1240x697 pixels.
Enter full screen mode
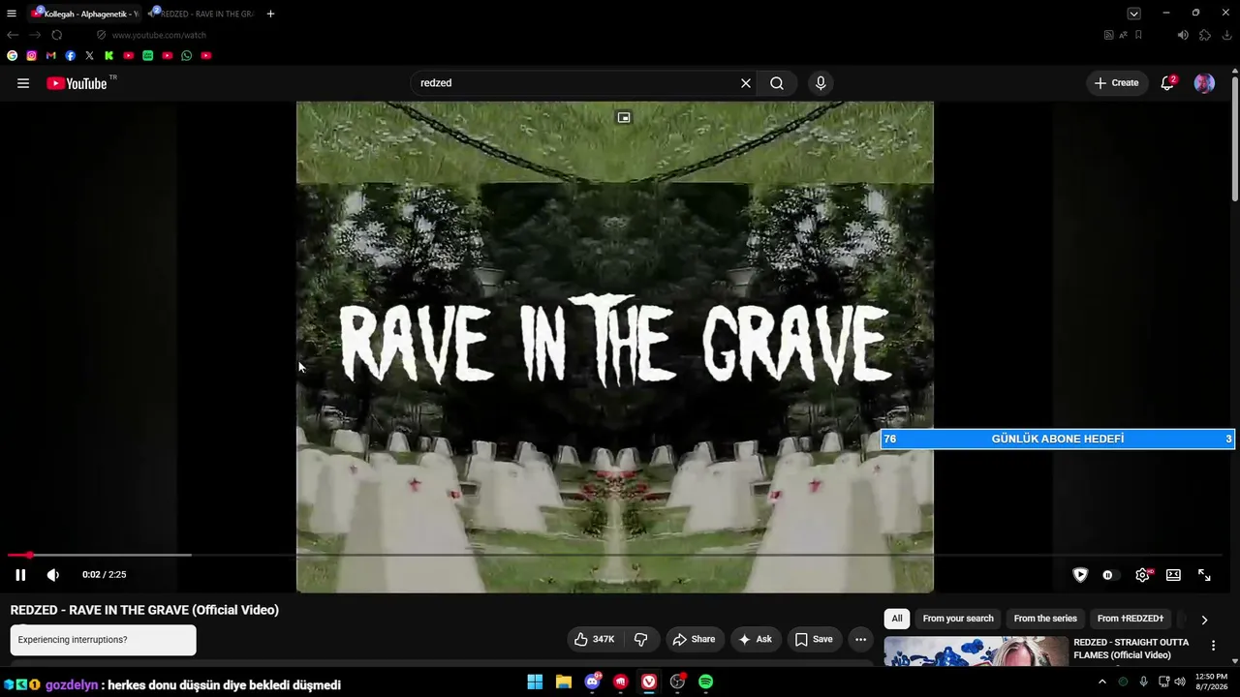coord(1204,575)
